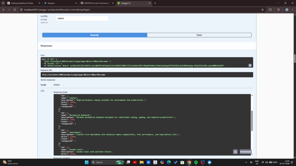Click the response body scrollbar thumb
Image resolution: width=296 pixels, height=166 pixels.
[252, 121]
